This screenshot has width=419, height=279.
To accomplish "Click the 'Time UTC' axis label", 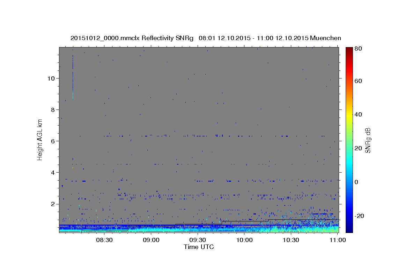I will (x=199, y=247).
